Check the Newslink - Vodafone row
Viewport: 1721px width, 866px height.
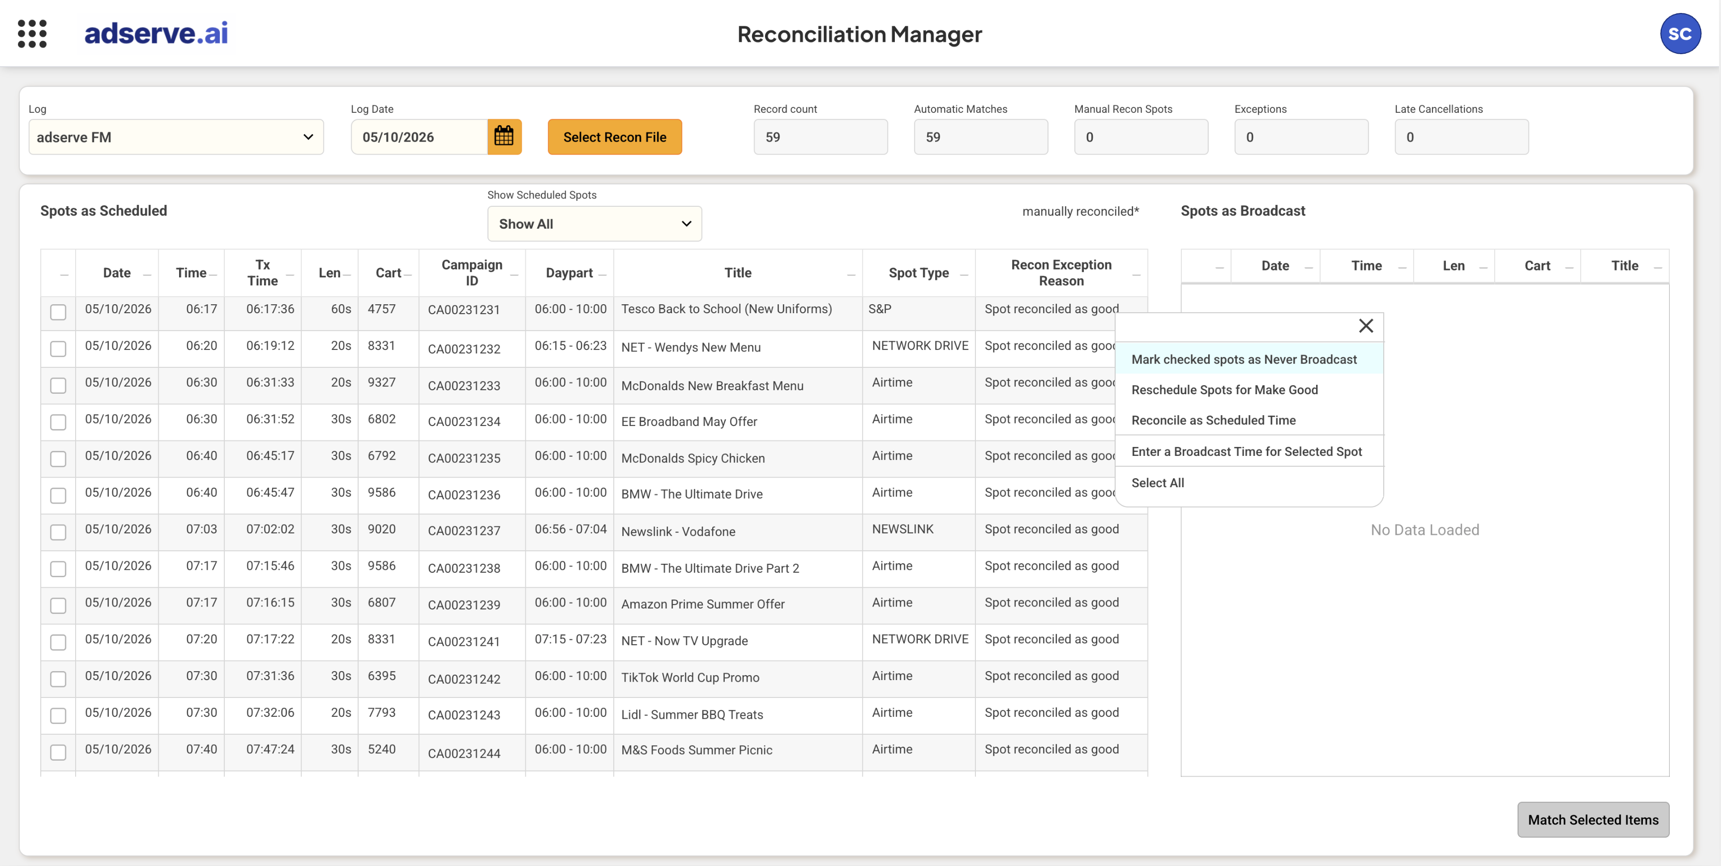[x=58, y=533]
